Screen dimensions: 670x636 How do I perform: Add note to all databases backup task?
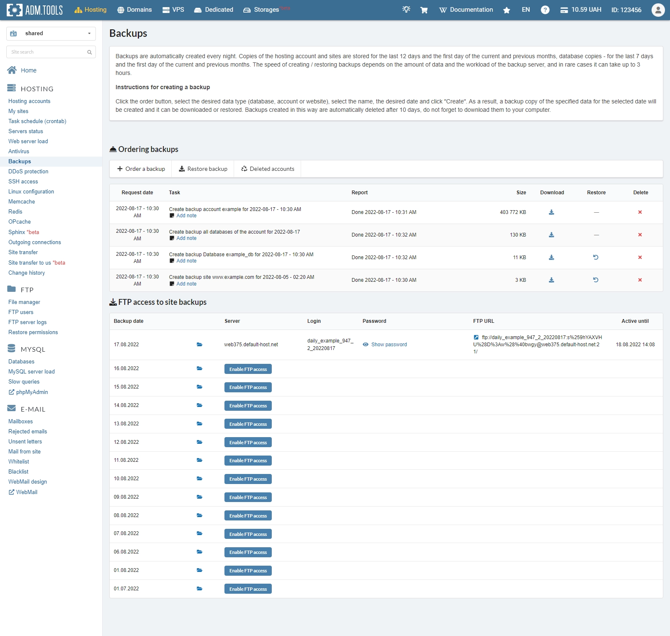pyautogui.click(x=186, y=238)
